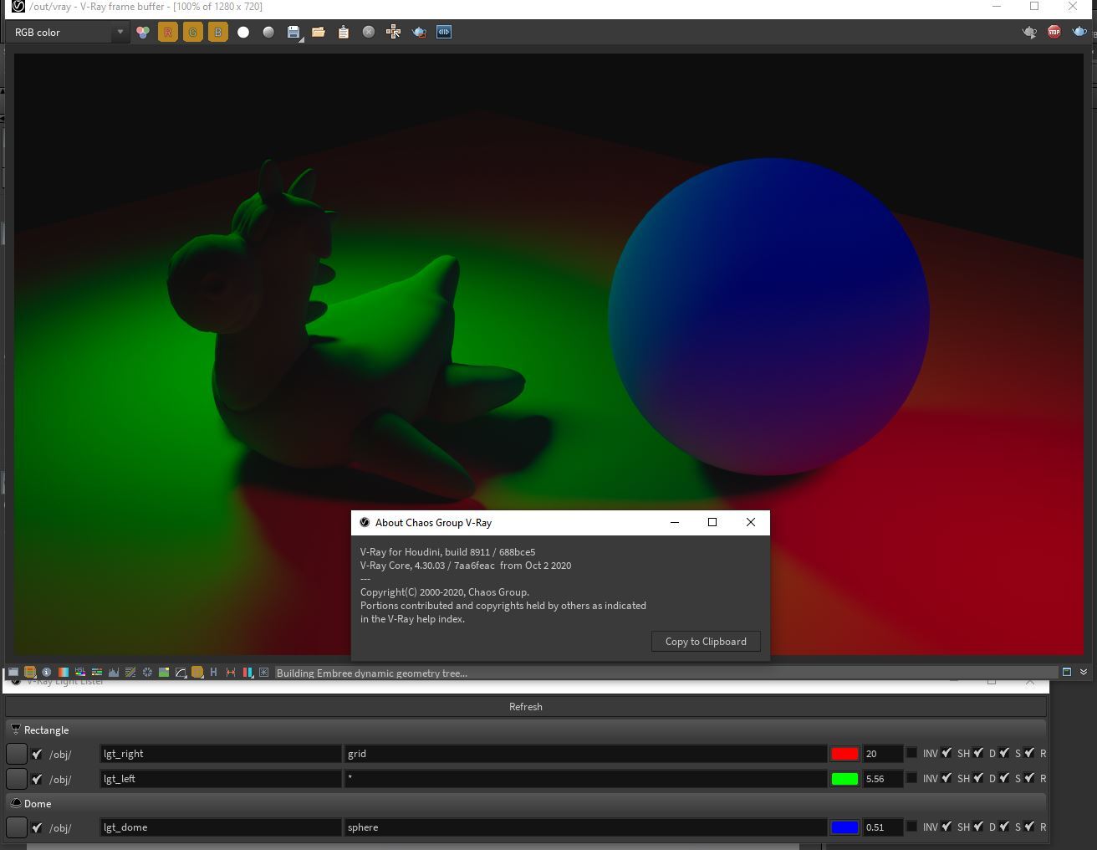Enable the unchecked box before INV on lgt_left
The height and width of the screenshot is (850, 1097).
point(912,778)
